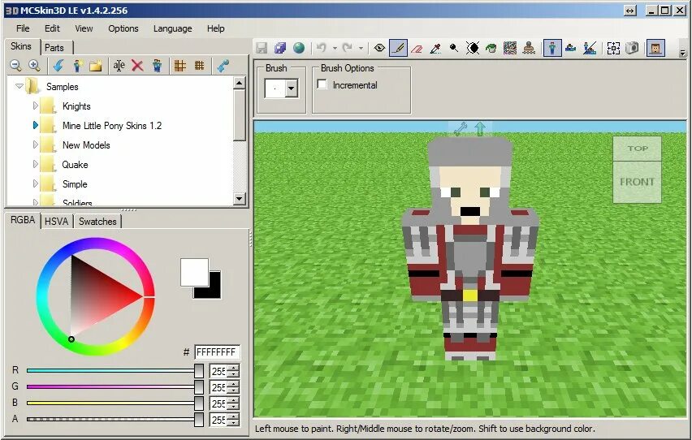Select the Dropper color picker tool
Image resolution: width=692 pixels, height=440 pixels.
pos(435,48)
